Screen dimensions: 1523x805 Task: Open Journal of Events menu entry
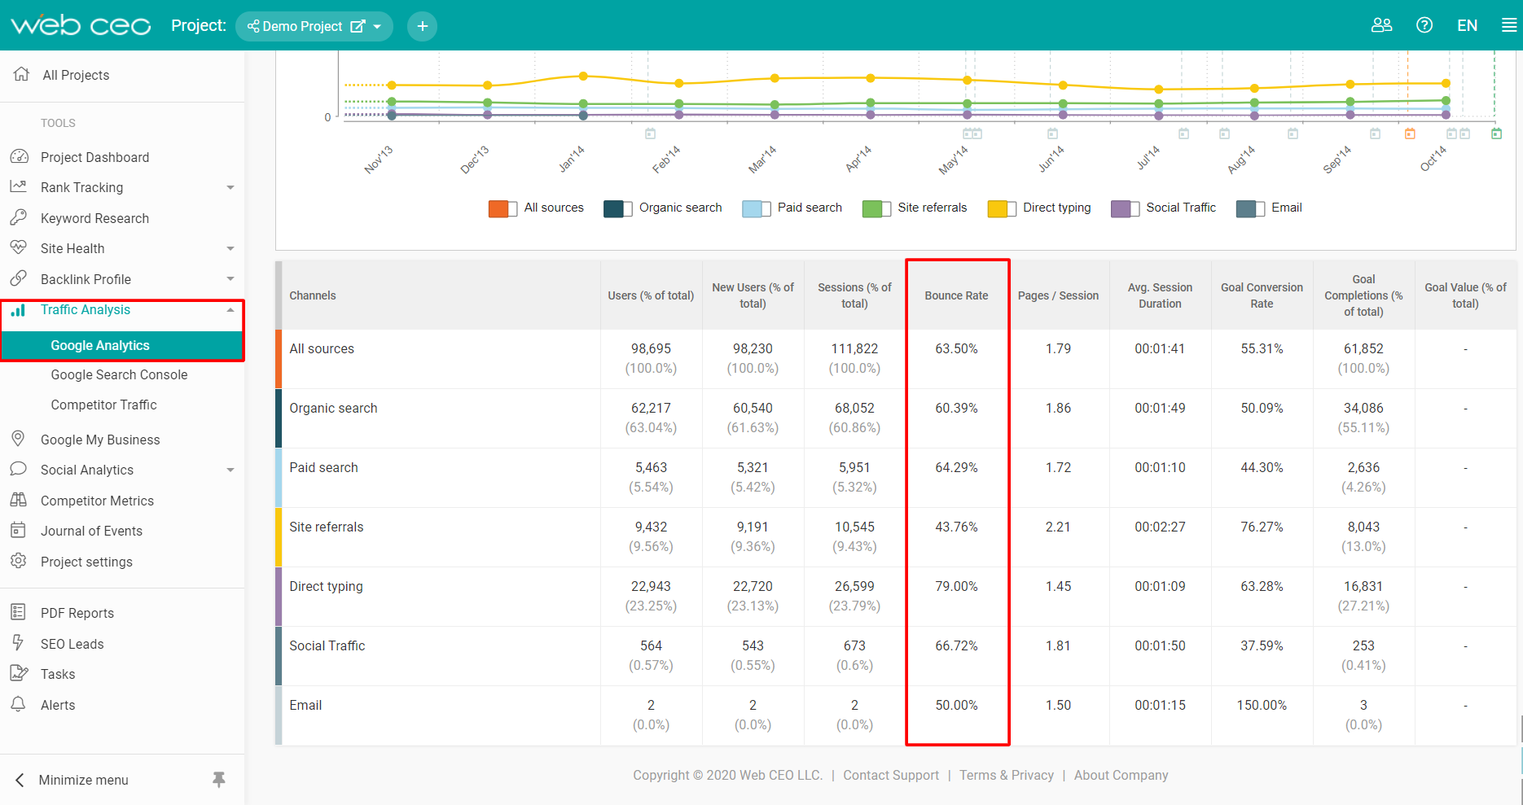pyautogui.click(x=91, y=531)
